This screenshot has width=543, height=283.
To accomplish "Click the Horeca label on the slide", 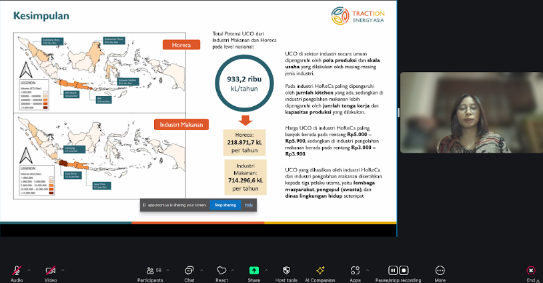I will [181, 45].
